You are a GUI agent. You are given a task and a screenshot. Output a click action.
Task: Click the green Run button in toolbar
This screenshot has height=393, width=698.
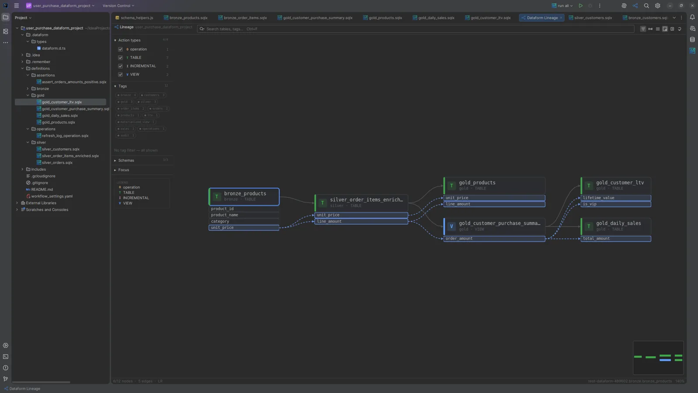(x=581, y=6)
